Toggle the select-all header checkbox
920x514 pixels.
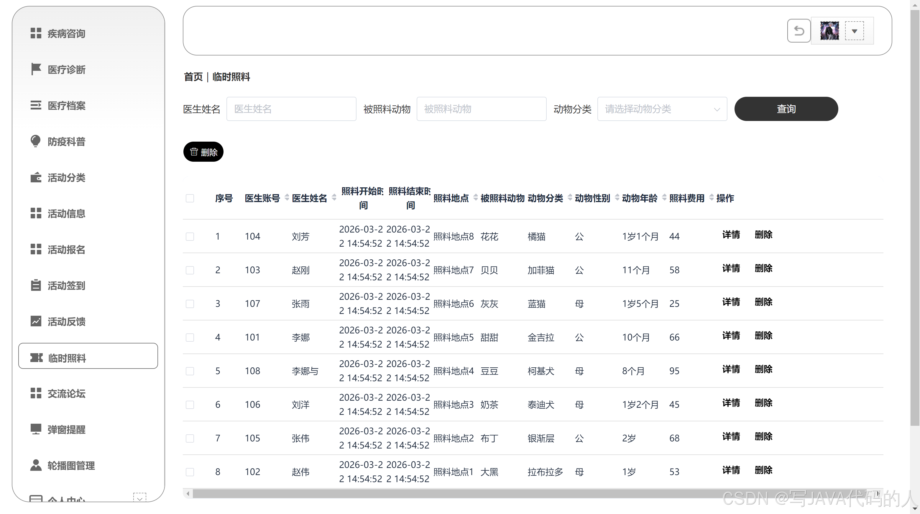click(190, 198)
